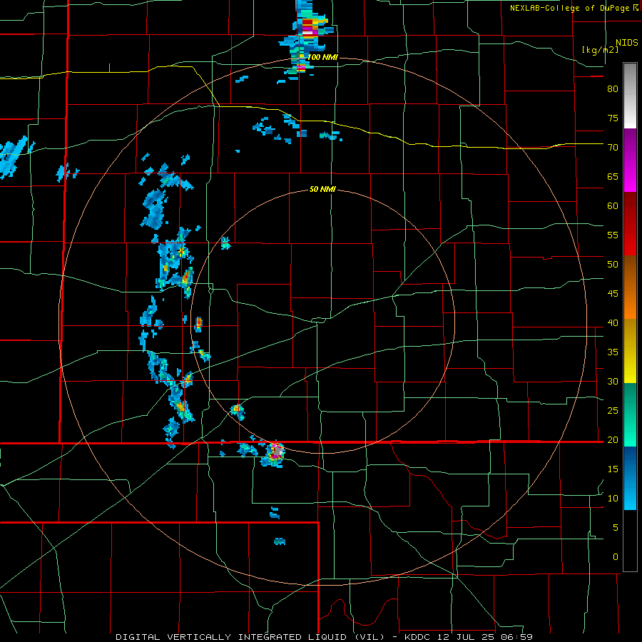Click the 60 value on the color scale
The width and height of the screenshot is (642, 642).
click(x=613, y=206)
